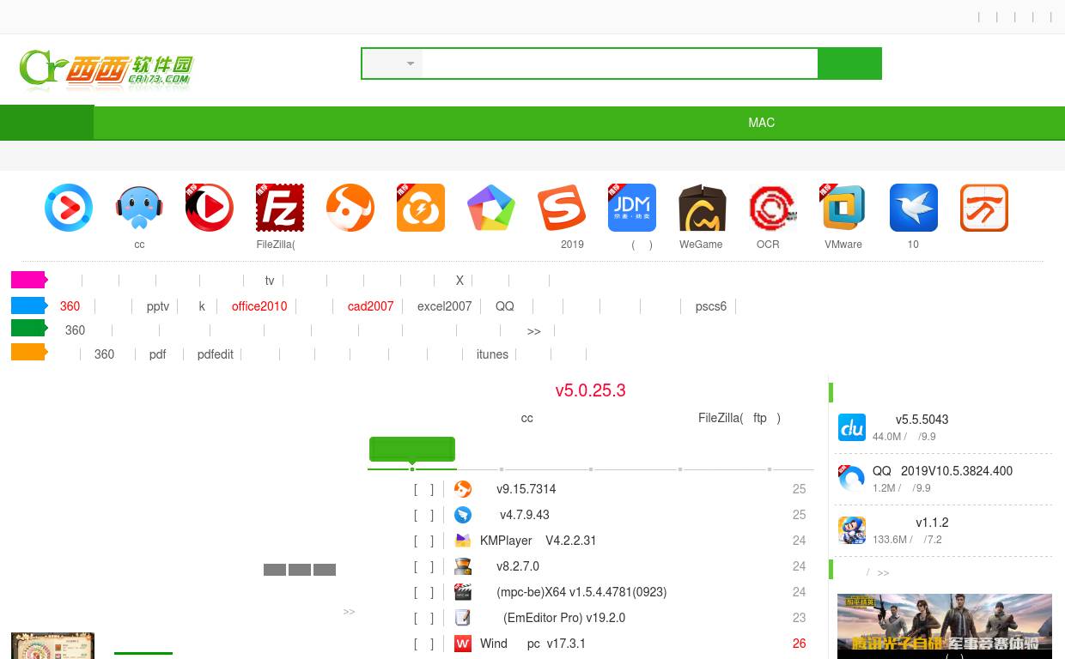Open the pdfedit link

coord(216,354)
